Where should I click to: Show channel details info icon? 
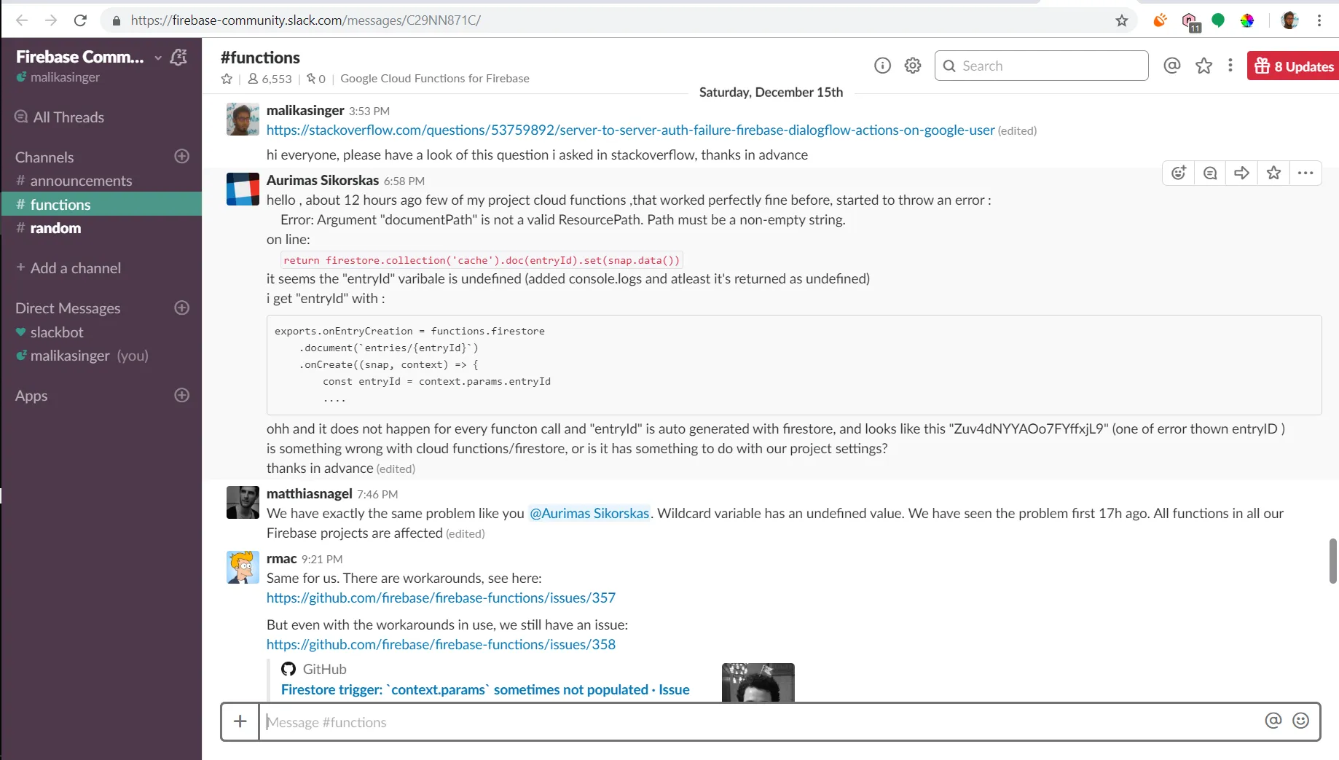(x=882, y=66)
